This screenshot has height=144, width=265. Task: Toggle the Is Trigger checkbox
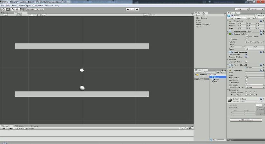246,39
